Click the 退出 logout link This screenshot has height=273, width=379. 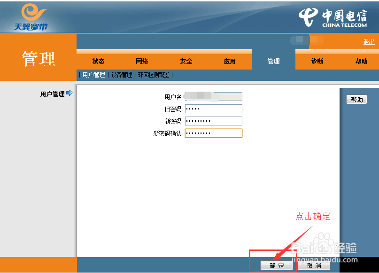[x=368, y=41]
